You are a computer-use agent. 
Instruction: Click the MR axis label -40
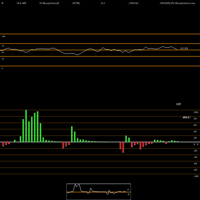pos(195,157)
